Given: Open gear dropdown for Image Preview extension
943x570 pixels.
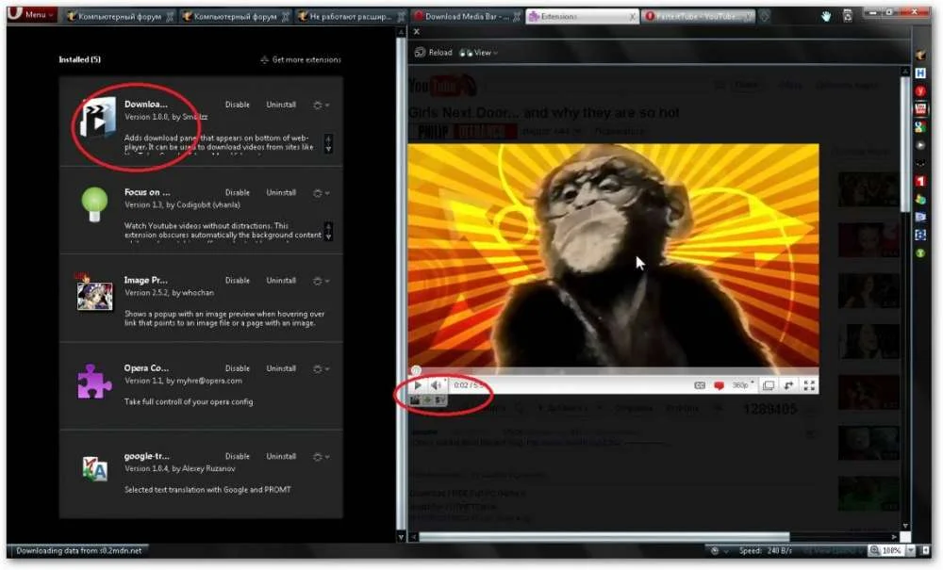Looking at the screenshot, I should (321, 281).
